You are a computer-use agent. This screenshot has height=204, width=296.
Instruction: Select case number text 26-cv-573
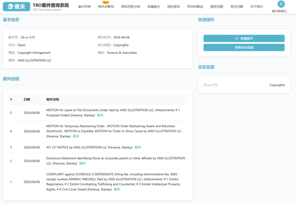coord(28,37)
